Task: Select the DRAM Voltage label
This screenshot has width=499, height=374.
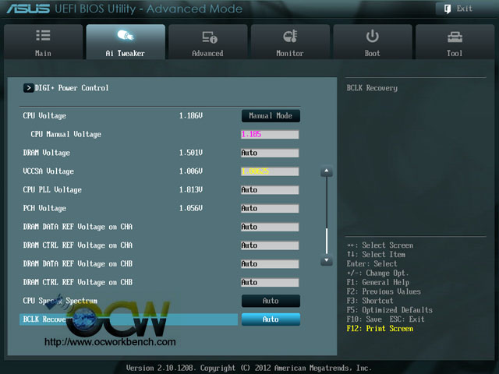Action: click(x=47, y=153)
